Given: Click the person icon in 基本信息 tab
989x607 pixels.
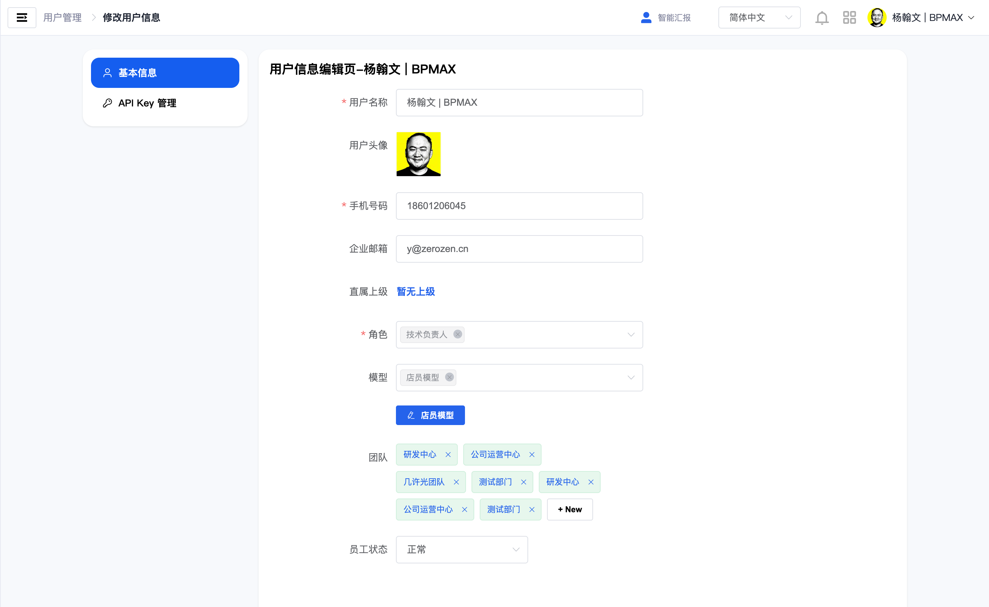Looking at the screenshot, I should (107, 73).
